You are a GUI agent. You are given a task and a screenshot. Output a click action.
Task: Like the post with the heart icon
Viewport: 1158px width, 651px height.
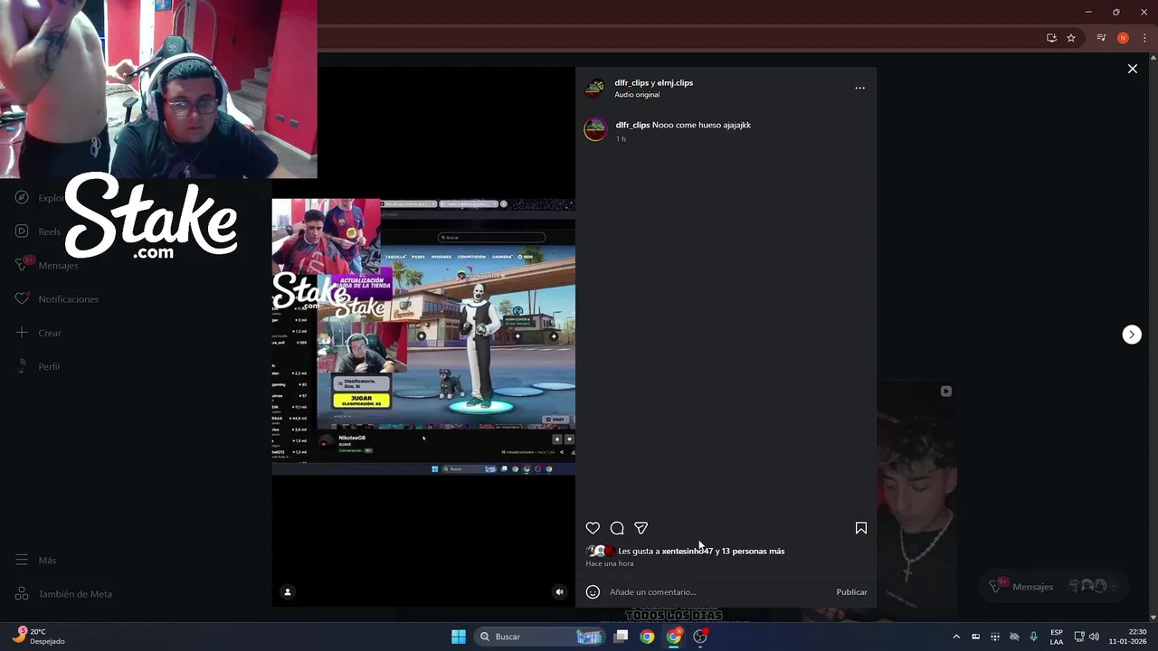593,528
